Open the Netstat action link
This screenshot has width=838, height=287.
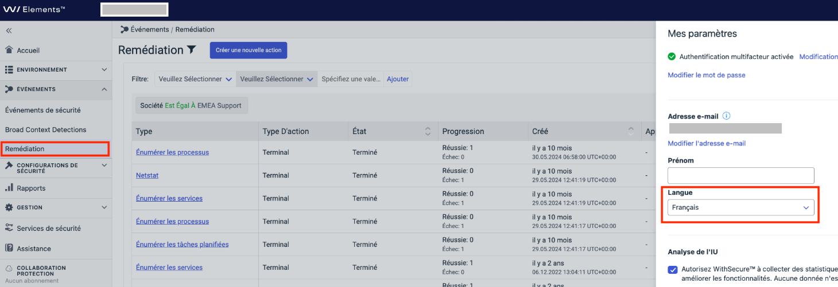tap(146, 175)
